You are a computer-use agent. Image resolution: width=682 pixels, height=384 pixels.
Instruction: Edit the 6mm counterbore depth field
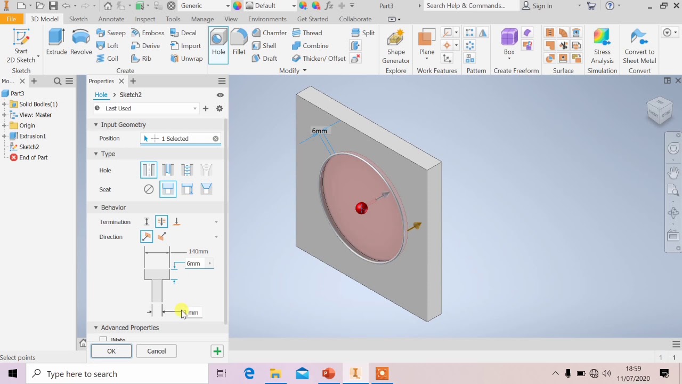pyautogui.click(x=195, y=263)
